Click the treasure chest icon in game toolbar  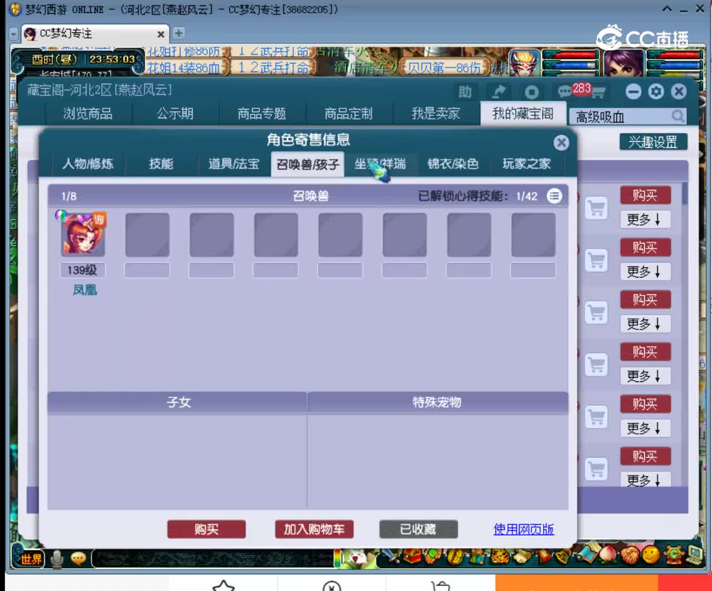click(x=413, y=556)
